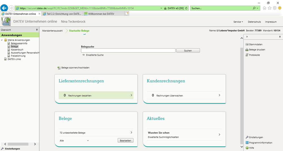The width and height of the screenshot is (283, 151).
Task: Pin the right-hand side panel
Action: pos(280,37)
